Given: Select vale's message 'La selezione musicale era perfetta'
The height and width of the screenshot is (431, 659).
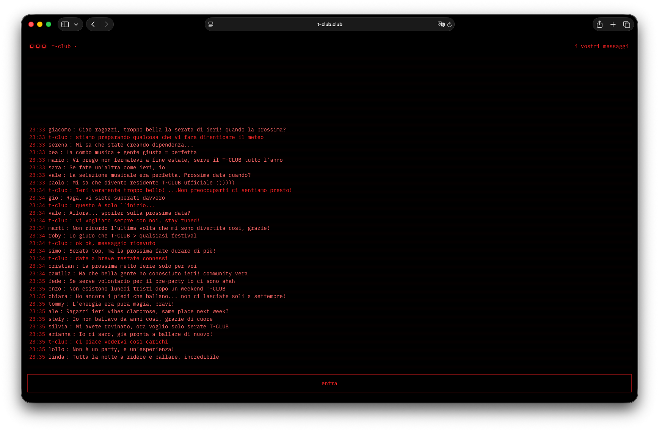Looking at the screenshot, I should click(x=140, y=175).
